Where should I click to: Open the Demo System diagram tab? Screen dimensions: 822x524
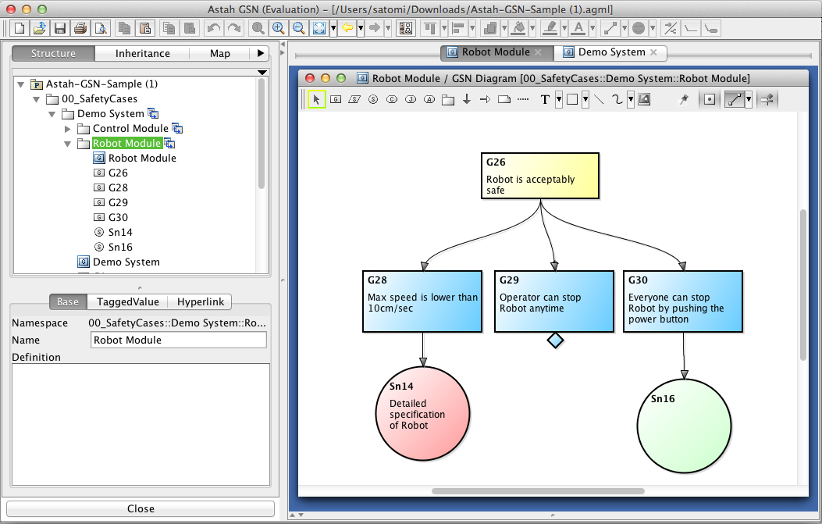611,52
